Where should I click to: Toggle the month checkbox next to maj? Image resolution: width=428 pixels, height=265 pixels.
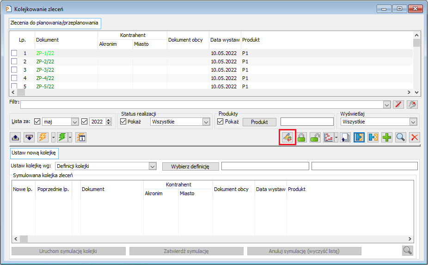tap(37, 122)
